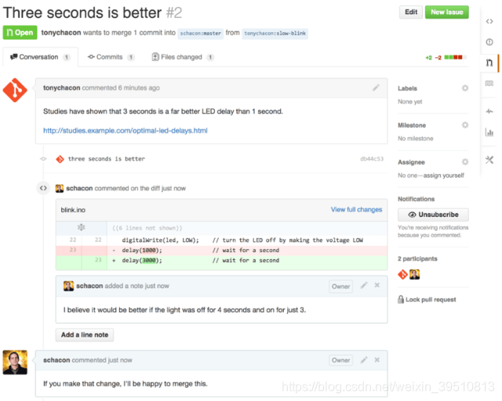Viewport: 502px width, 401px height.
Task: Click the Open status badge
Action: pyautogui.click(x=20, y=33)
